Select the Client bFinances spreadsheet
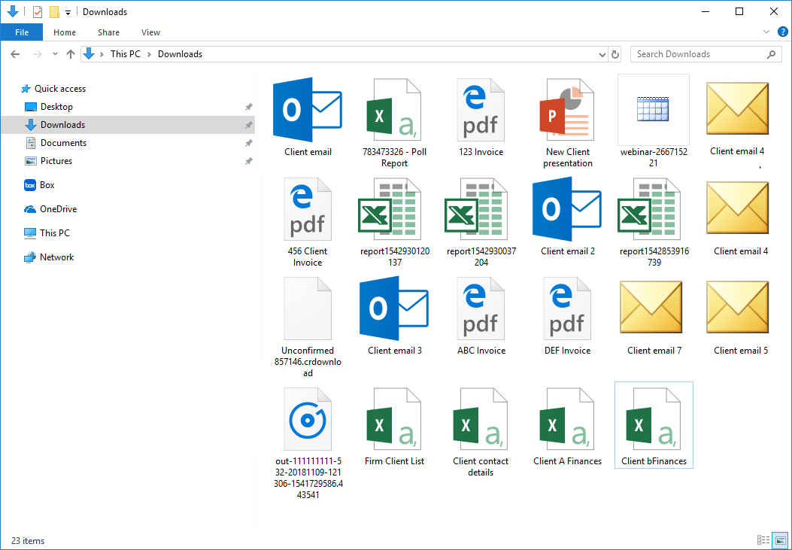The image size is (792, 550). pos(654,425)
